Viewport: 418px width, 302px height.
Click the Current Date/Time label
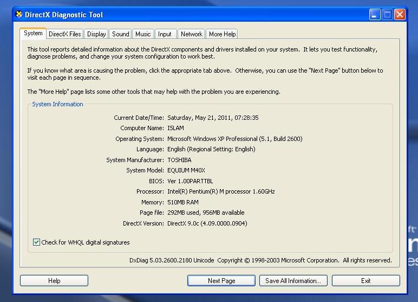(x=139, y=118)
